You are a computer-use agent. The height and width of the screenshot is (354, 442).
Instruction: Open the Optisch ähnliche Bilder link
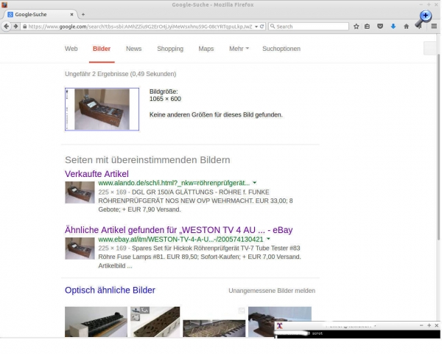[110, 290]
